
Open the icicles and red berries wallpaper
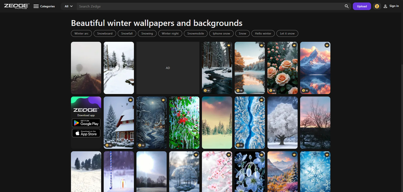tap(184, 123)
